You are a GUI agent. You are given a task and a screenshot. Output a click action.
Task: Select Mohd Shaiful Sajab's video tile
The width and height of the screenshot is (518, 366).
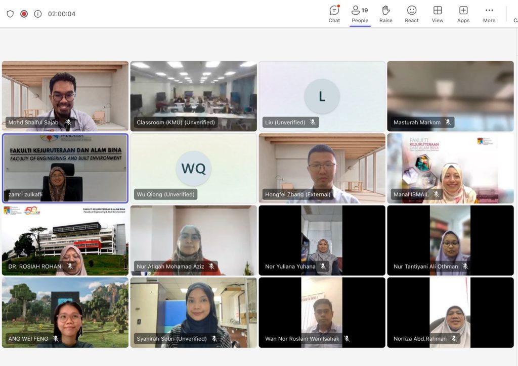[65, 96]
